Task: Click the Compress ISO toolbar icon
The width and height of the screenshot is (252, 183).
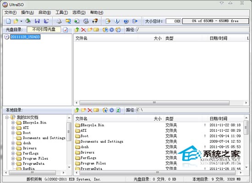Action: (x=68, y=21)
